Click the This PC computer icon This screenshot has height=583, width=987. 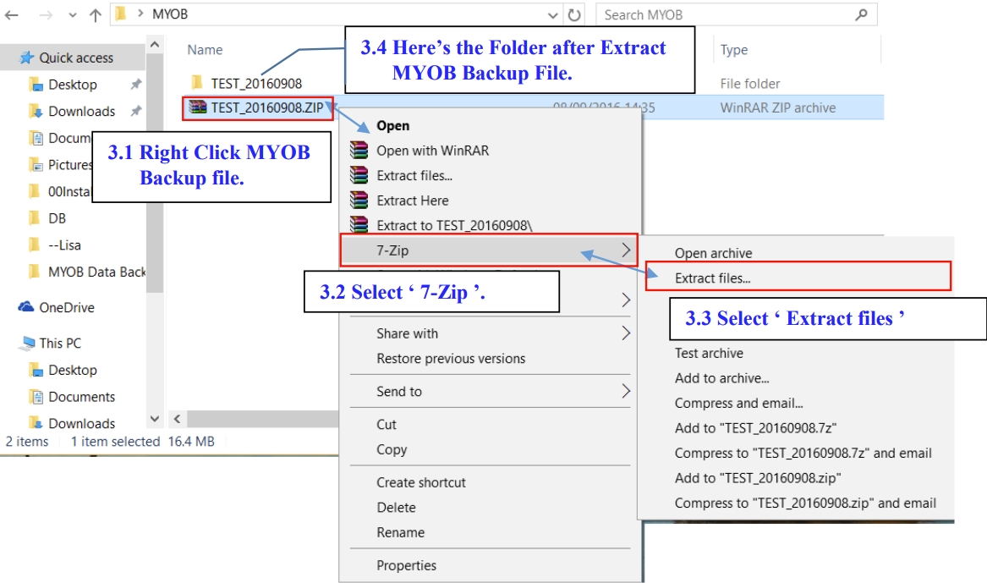[26, 344]
